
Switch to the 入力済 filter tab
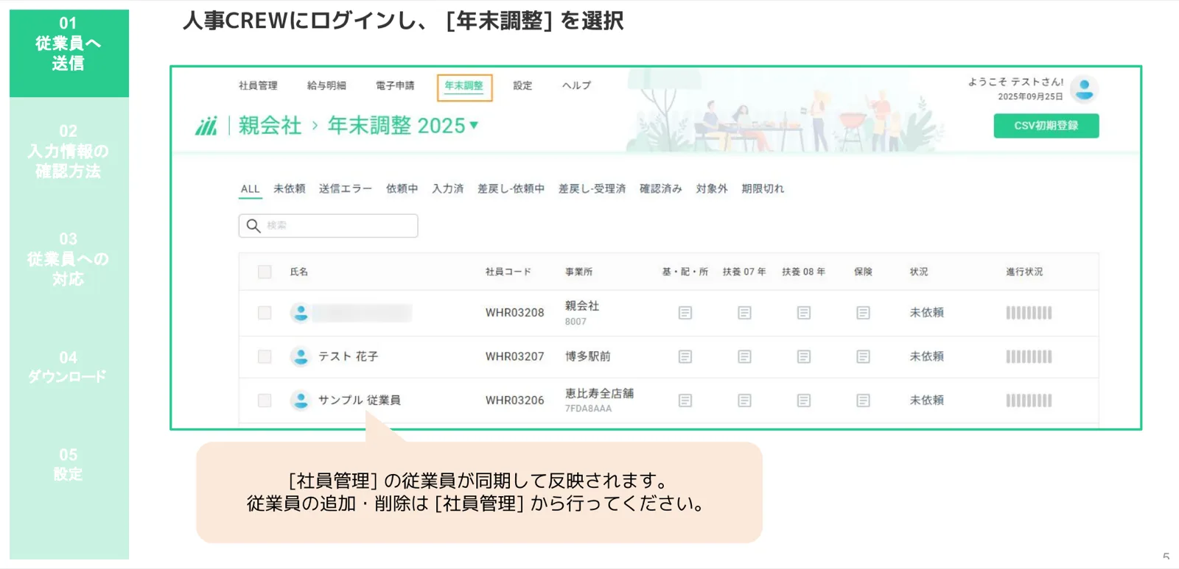point(447,188)
